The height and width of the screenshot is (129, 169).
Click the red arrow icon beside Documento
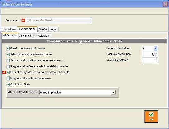pyautogui.click(x=23, y=20)
